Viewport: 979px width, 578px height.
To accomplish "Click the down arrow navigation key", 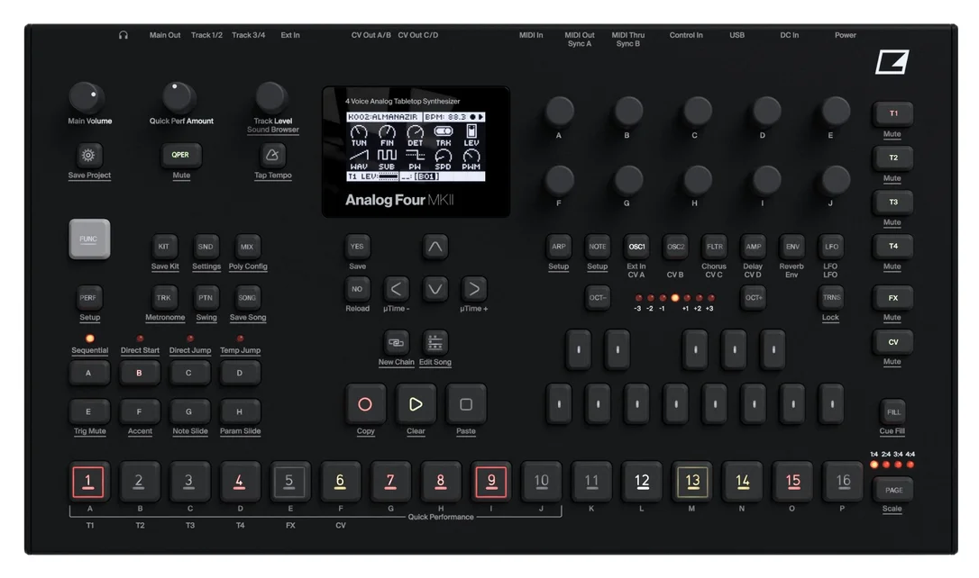I will tap(435, 289).
